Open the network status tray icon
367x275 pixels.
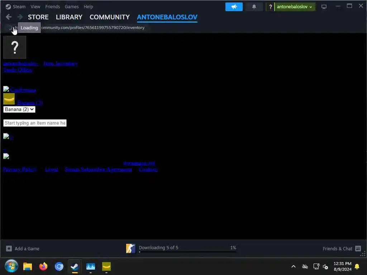(316, 266)
